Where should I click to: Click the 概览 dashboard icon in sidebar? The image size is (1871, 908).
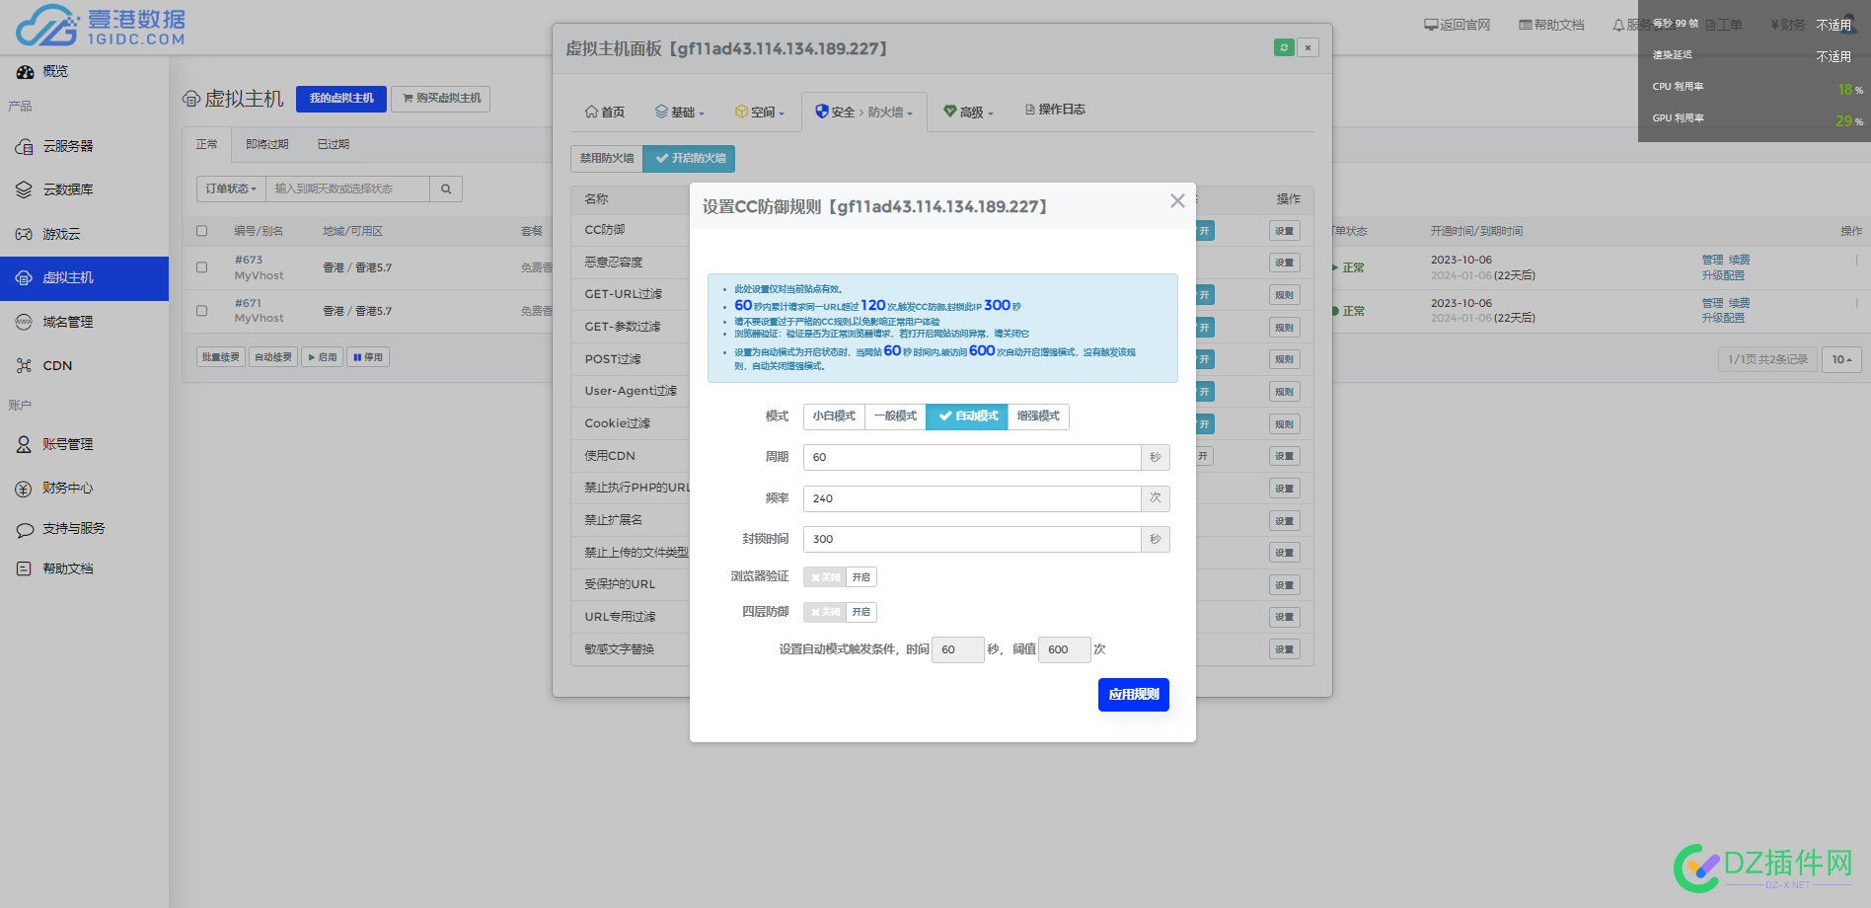25,72
